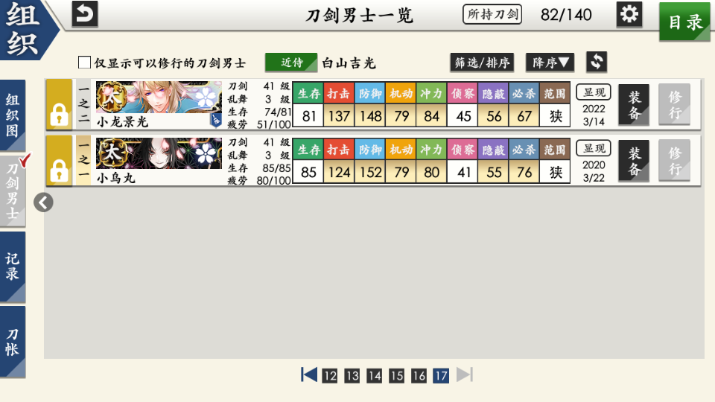Toggle 降序 sort order dropdown
The height and width of the screenshot is (402, 715).
click(x=552, y=63)
